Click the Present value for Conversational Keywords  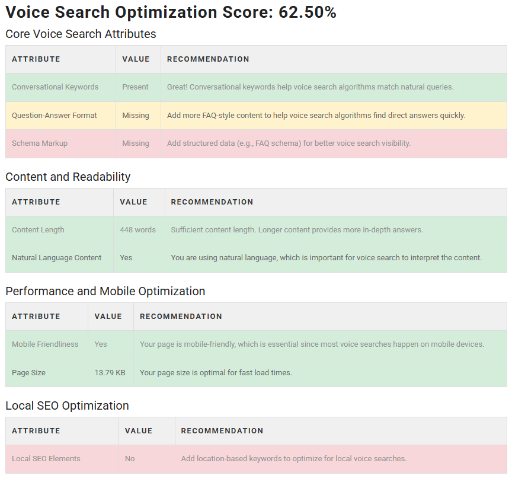pos(135,87)
